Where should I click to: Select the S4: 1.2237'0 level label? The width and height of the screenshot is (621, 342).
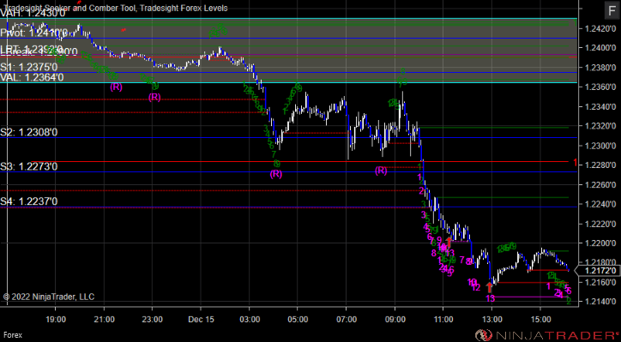[x=28, y=201]
